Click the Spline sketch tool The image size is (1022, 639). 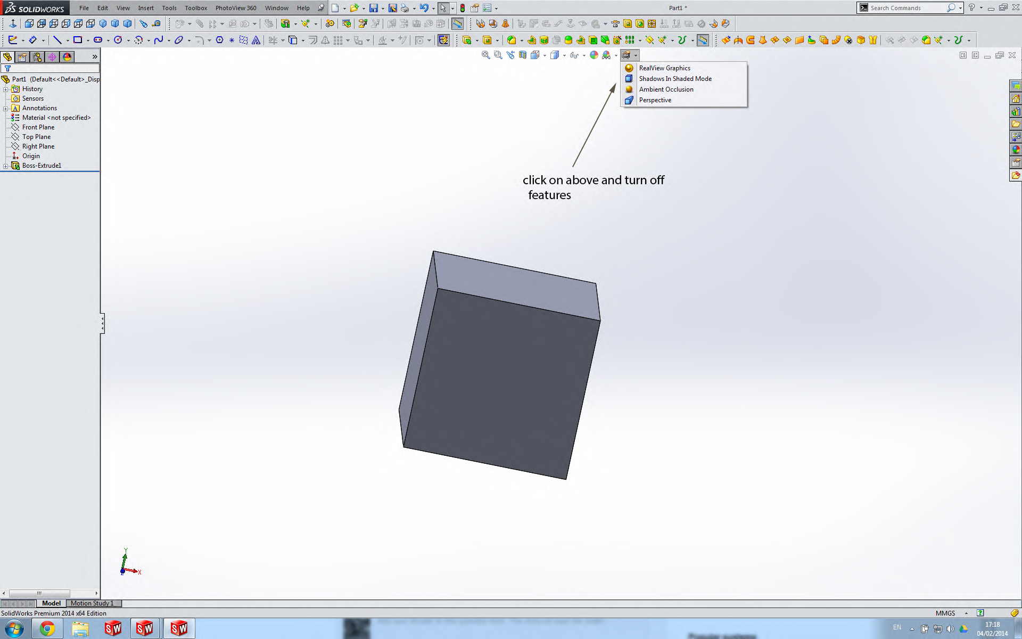[158, 40]
